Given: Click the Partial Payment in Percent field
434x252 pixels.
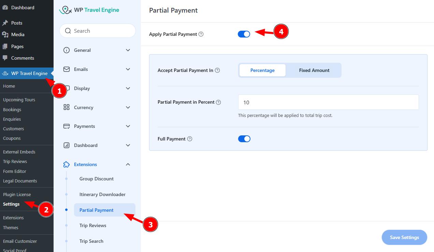Looking at the screenshot, I should tap(328, 102).
